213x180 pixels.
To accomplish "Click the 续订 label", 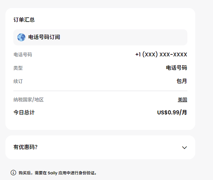I will coord(18,81).
